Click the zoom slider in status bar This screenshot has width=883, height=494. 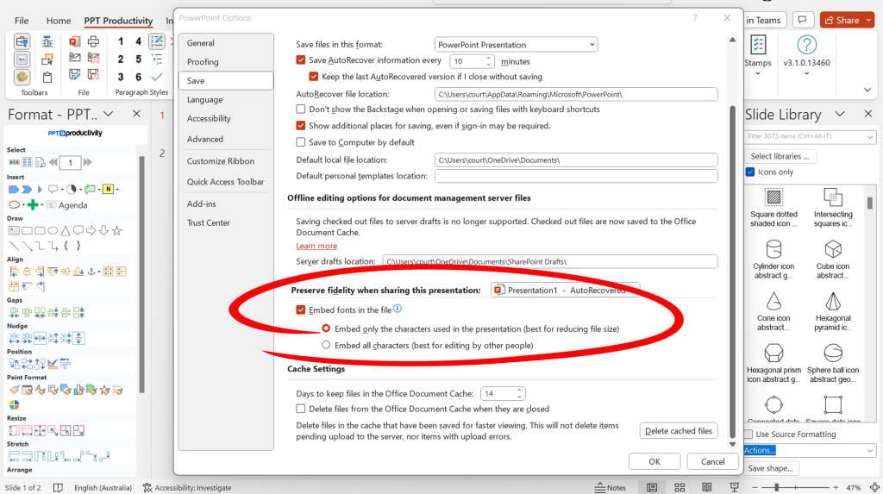(795, 487)
